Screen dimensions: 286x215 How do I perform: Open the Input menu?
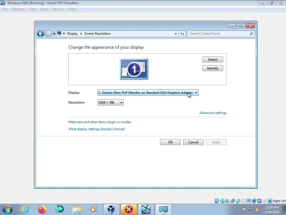pos(44,9)
